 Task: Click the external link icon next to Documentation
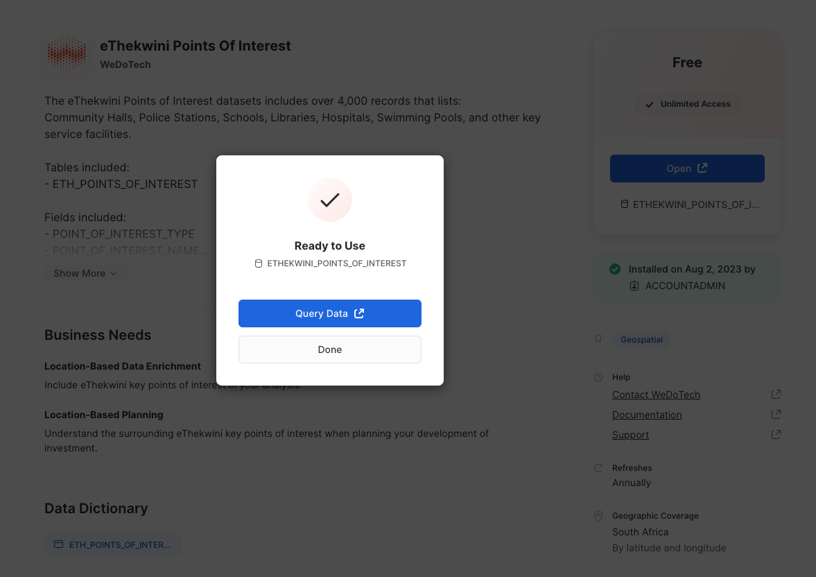775,415
